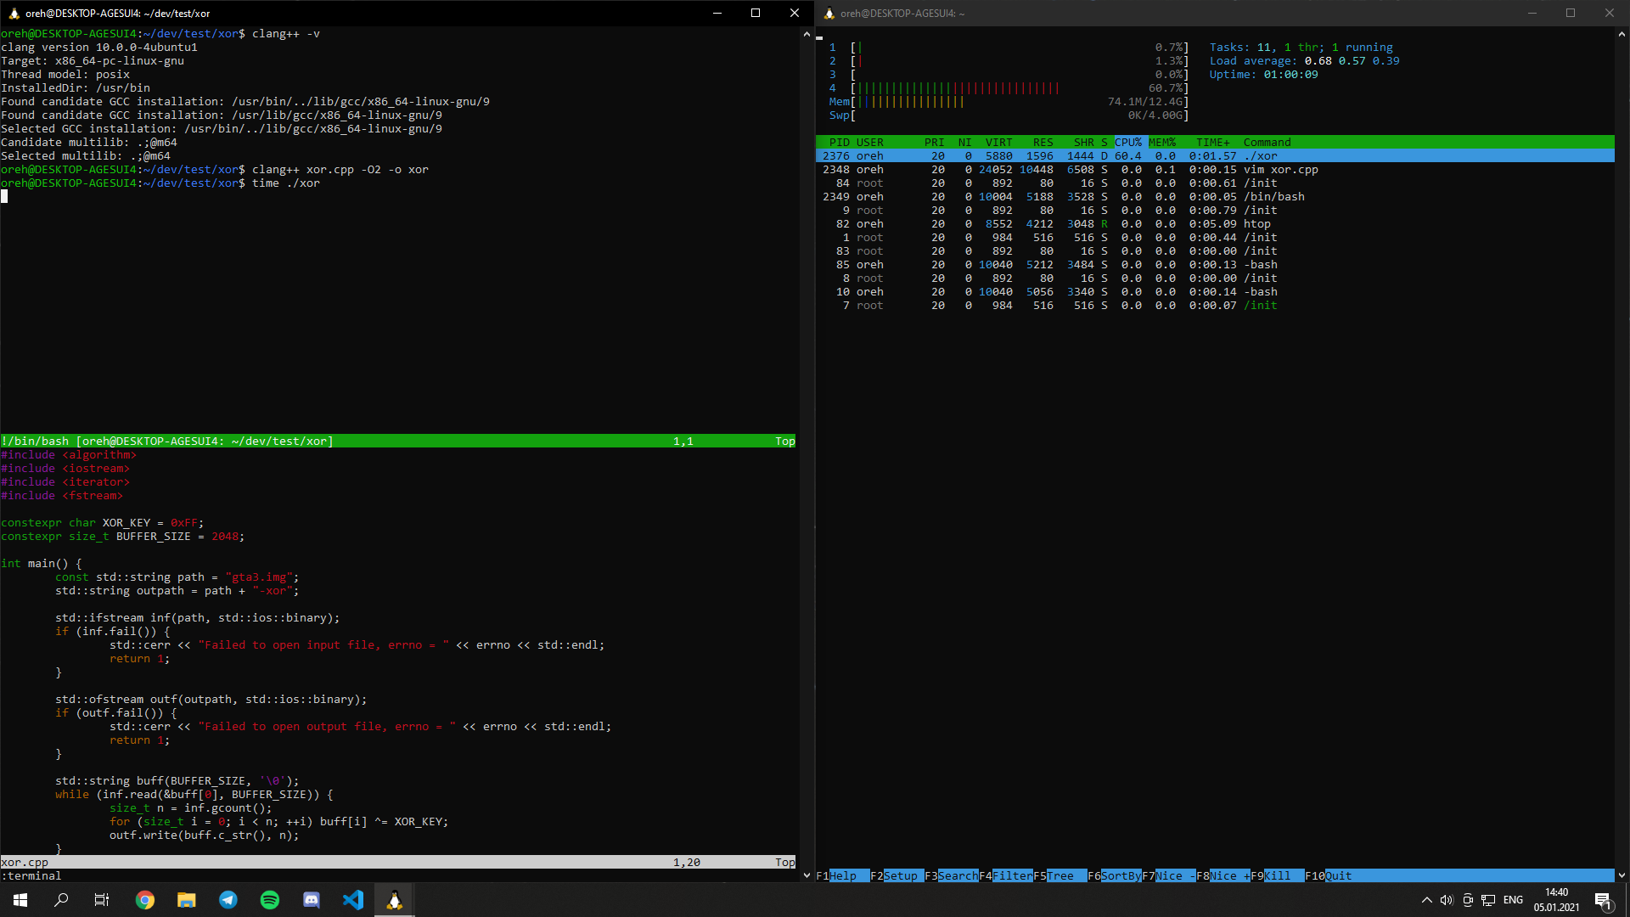Switch to Visual Studio Code
Viewport: 1630px width, 917px height.
[353, 900]
